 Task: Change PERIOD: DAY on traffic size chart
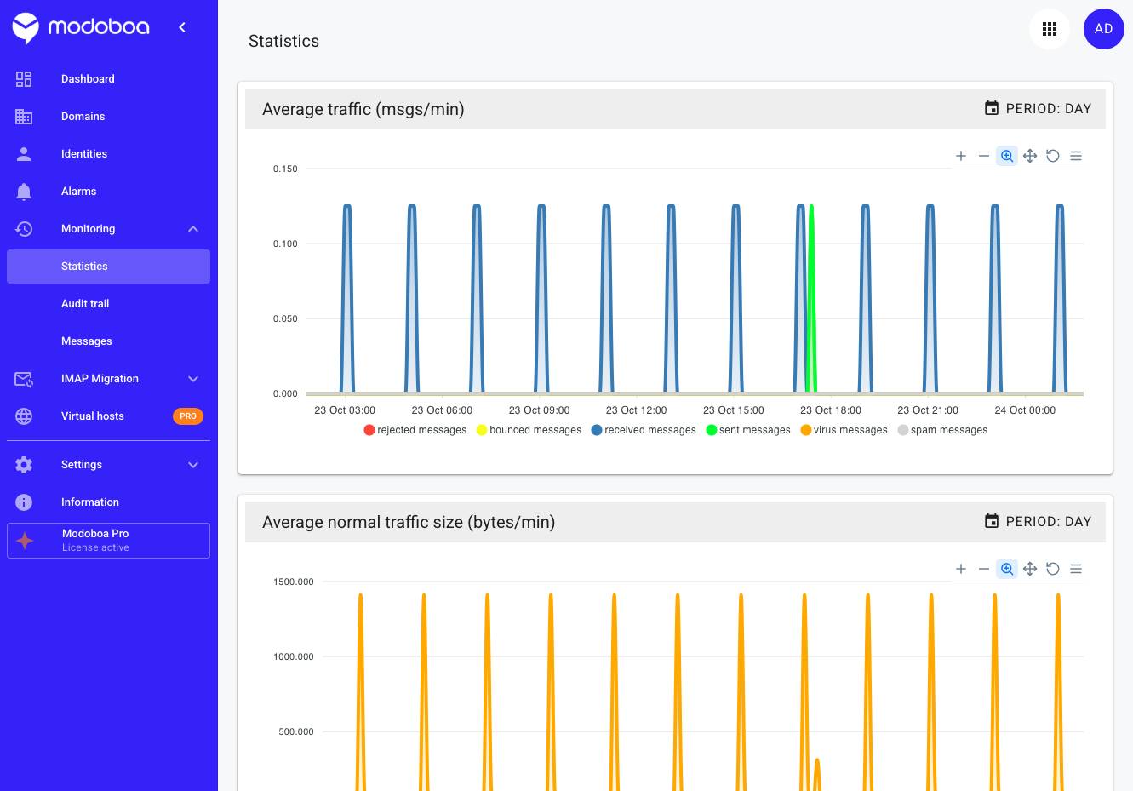pyautogui.click(x=1038, y=522)
